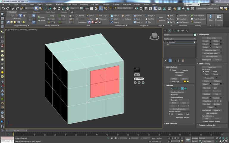Open the Modifier List dropdown

coord(180,39)
